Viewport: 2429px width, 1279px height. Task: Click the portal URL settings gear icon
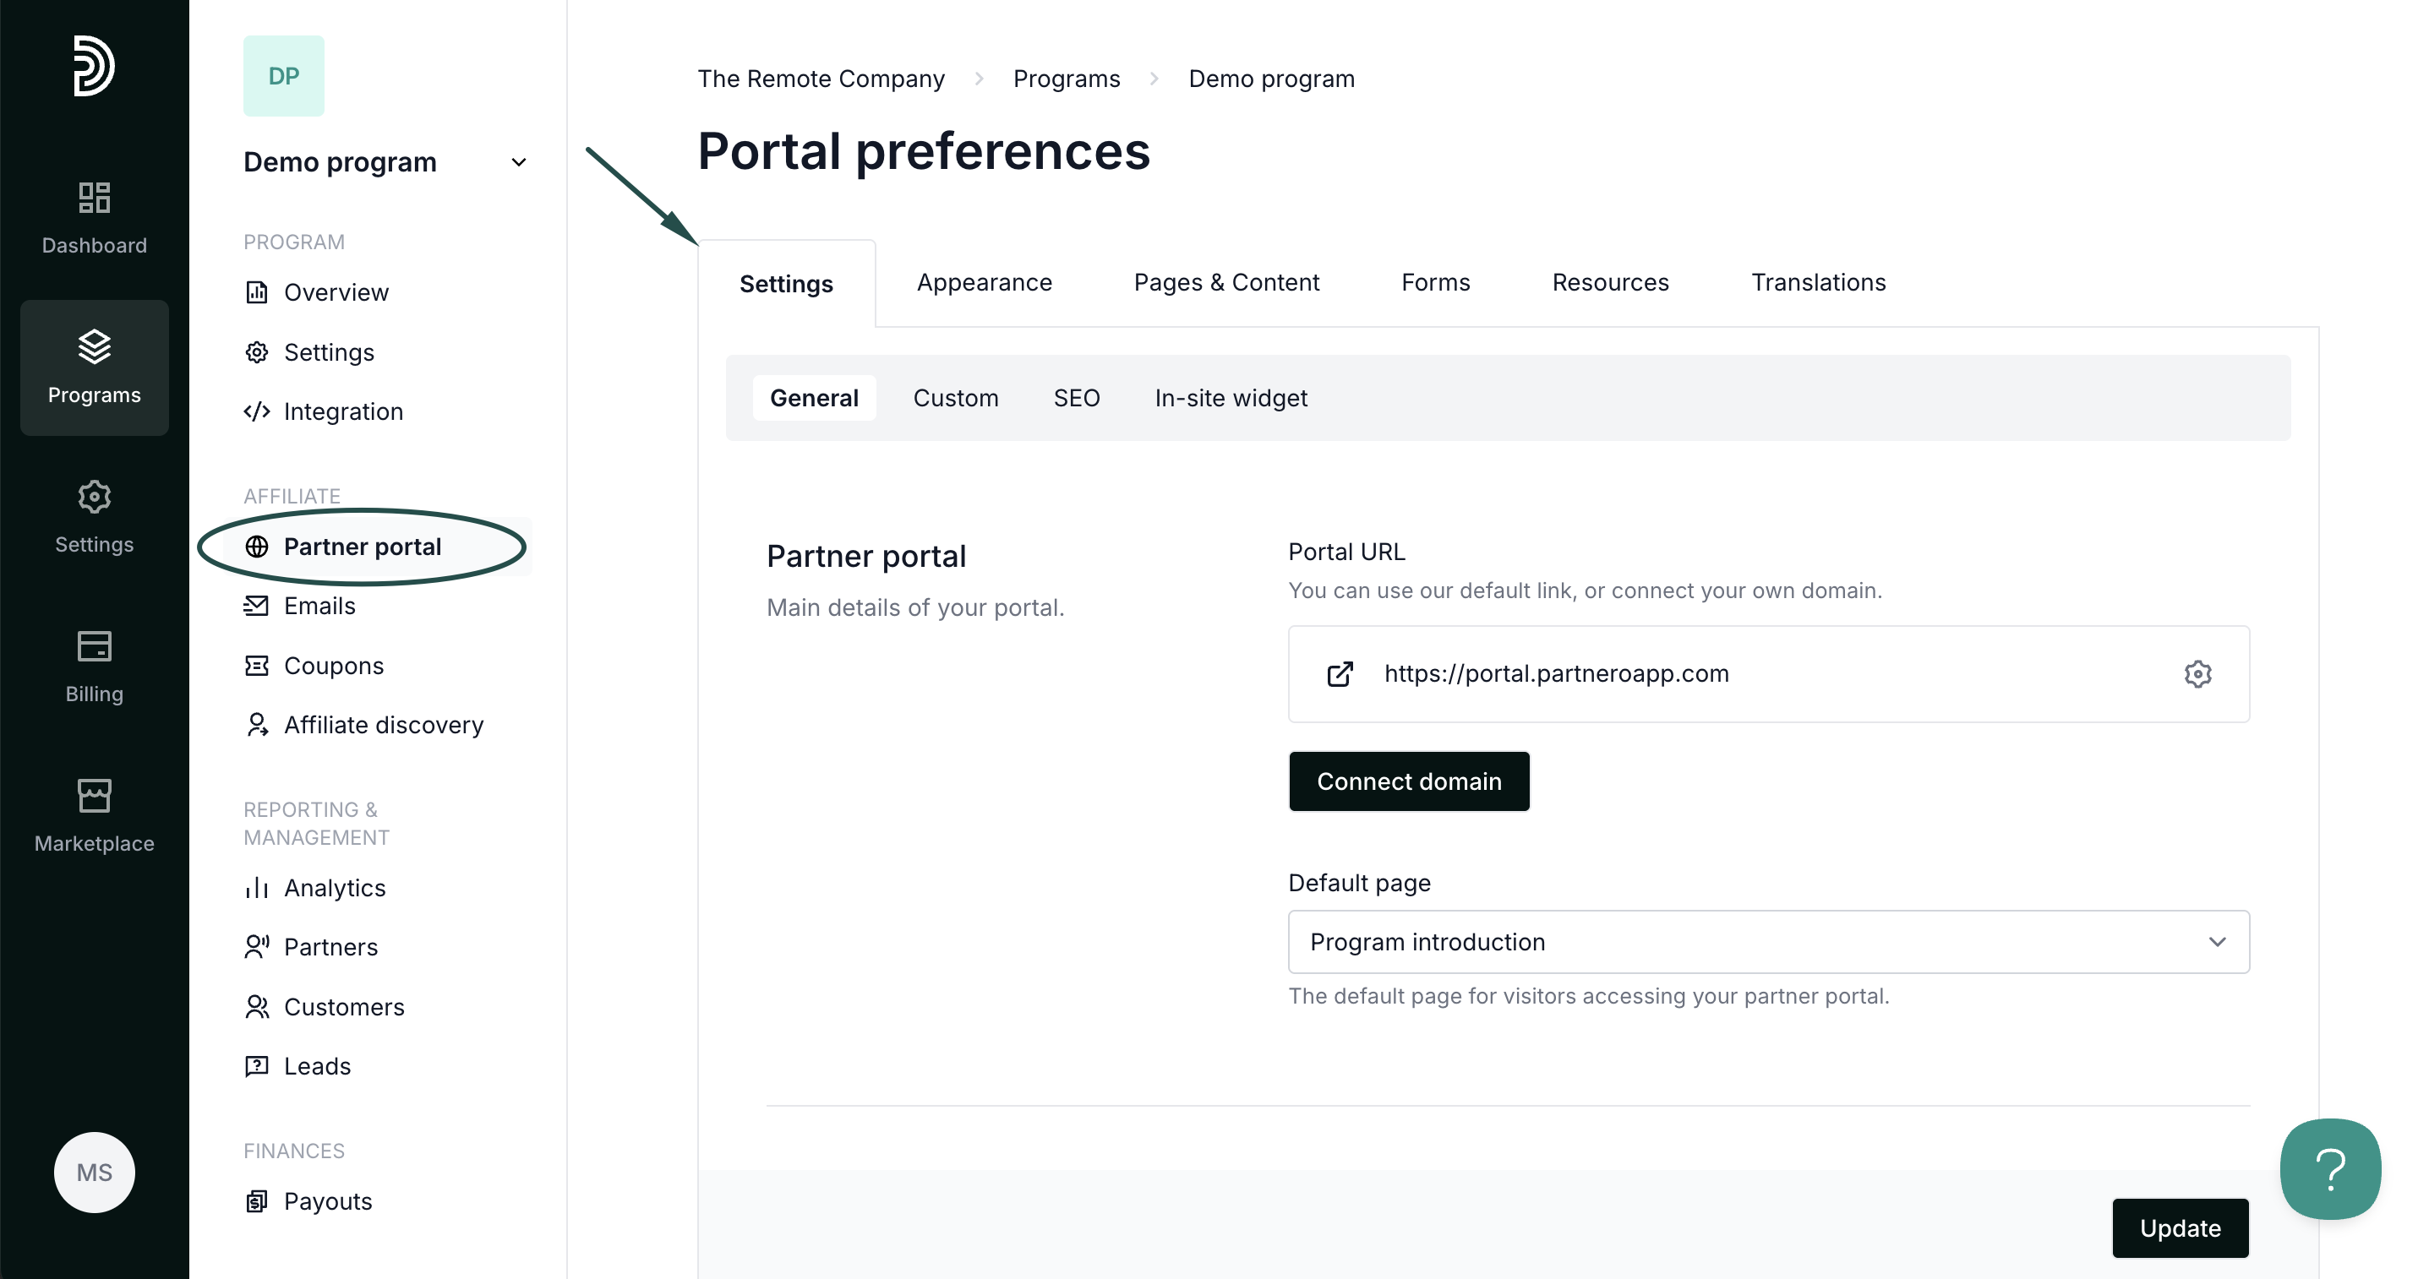(2197, 674)
